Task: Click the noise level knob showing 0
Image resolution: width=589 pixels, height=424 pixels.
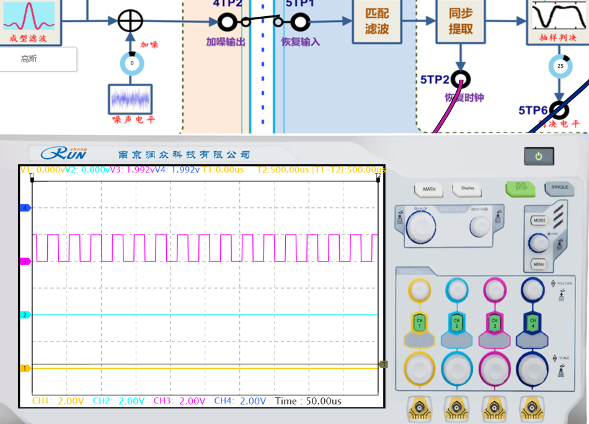Action: pyautogui.click(x=131, y=63)
